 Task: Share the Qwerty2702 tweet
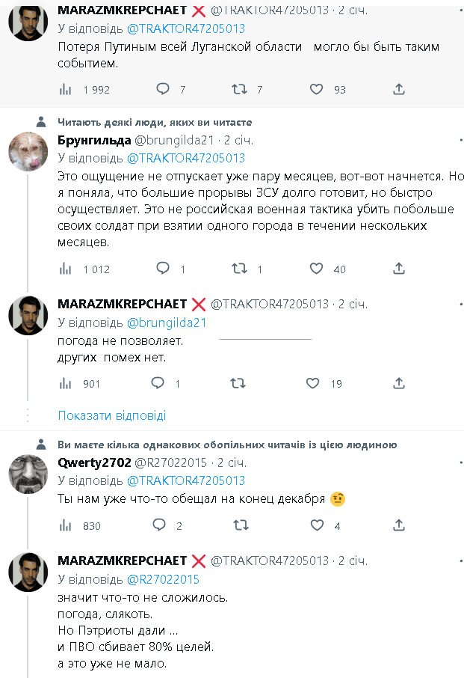tap(399, 525)
